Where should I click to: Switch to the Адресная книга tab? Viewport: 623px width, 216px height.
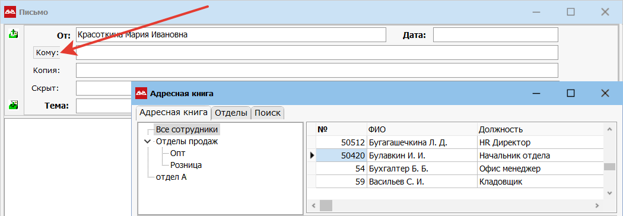(x=173, y=112)
